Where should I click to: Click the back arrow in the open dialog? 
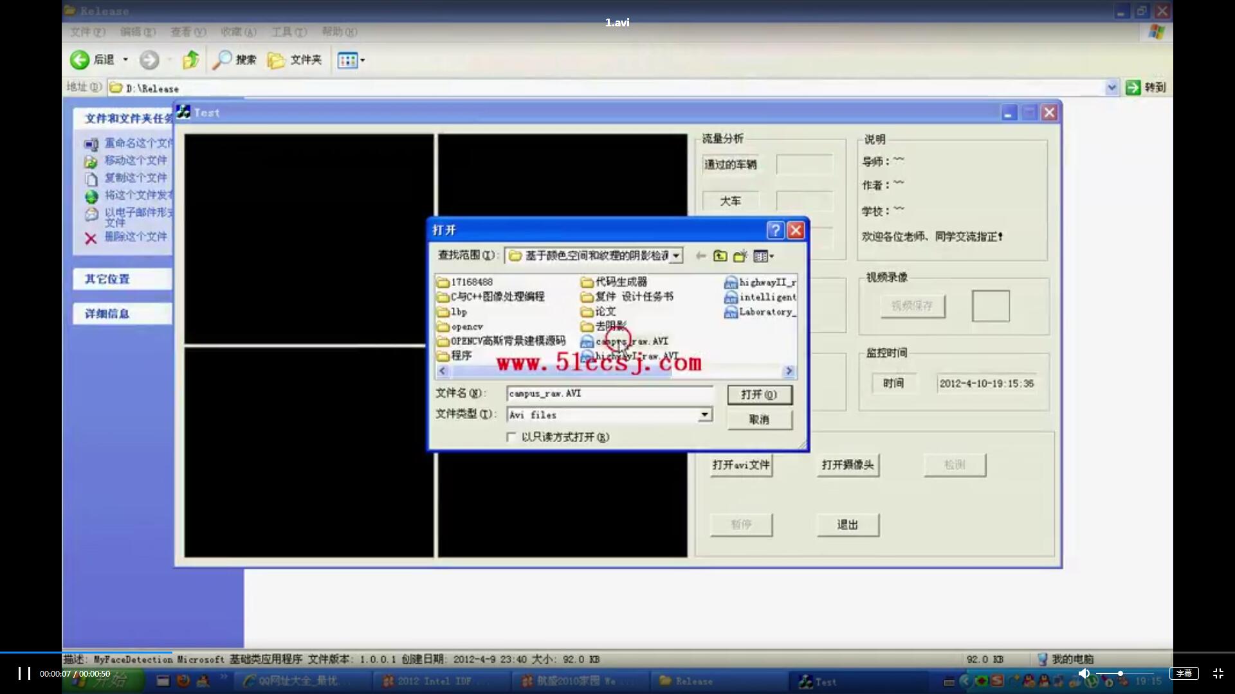coord(700,256)
